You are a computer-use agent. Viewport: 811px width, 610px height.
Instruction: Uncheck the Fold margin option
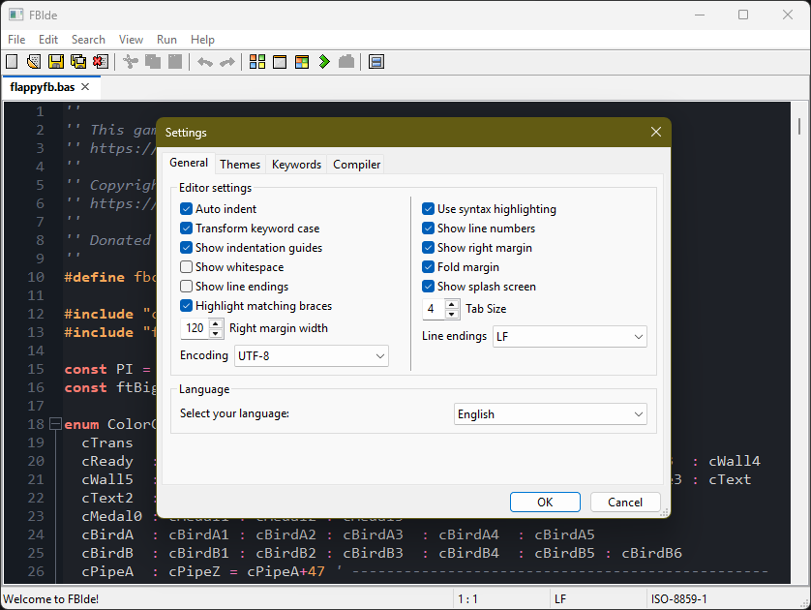(429, 267)
